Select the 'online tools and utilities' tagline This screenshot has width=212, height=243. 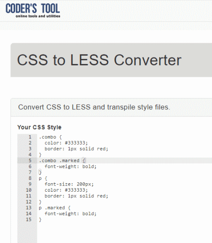tap(38, 16)
